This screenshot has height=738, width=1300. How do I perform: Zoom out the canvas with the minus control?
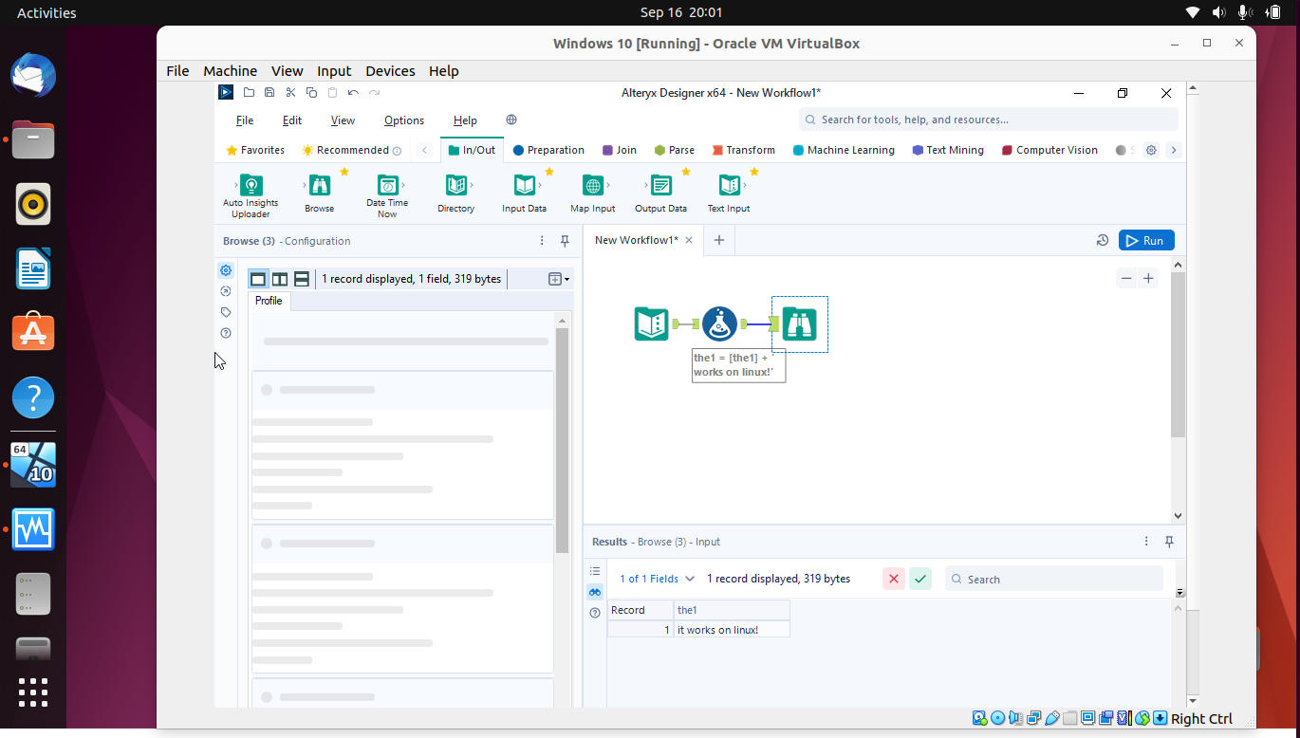coord(1126,280)
